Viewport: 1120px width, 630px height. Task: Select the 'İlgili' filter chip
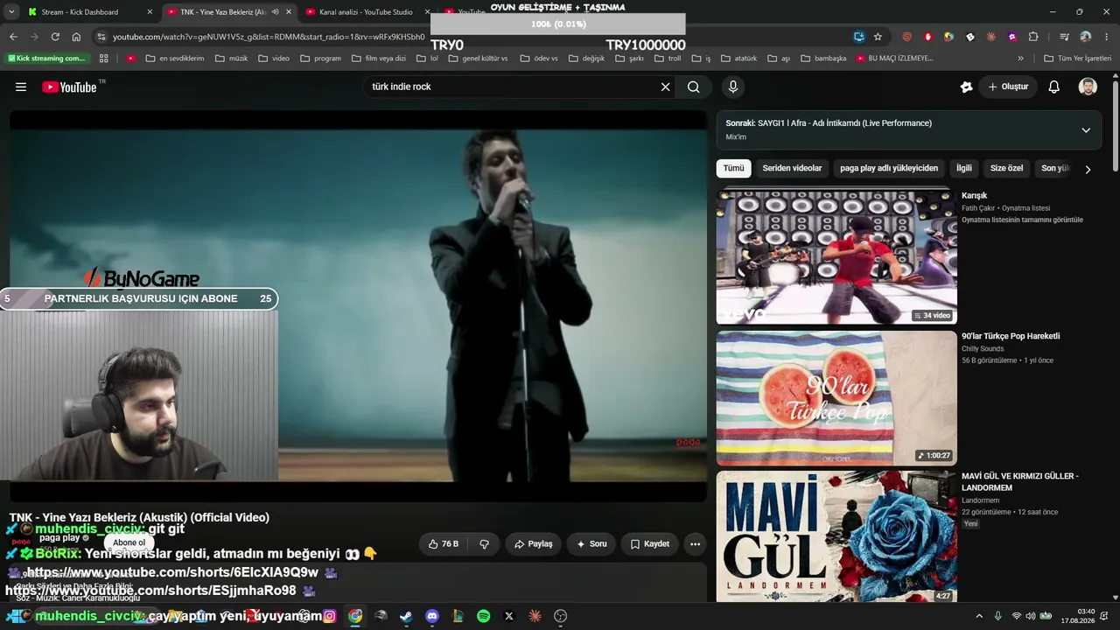(963, 168)
